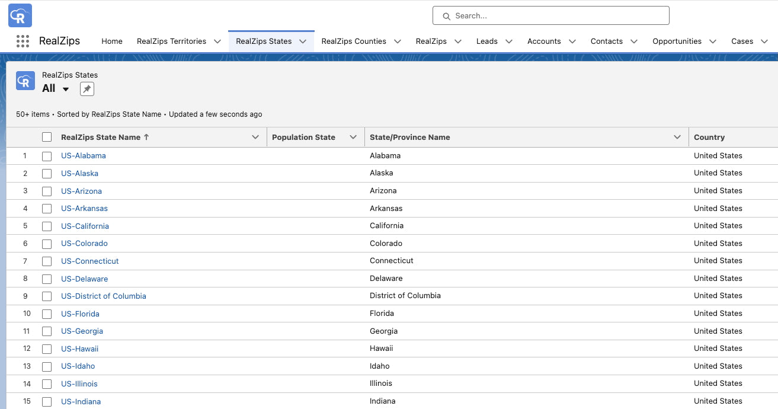778x409 pixels.
Task: Sort by the State/Province Name column header
Action: click(x=410, y=137)
